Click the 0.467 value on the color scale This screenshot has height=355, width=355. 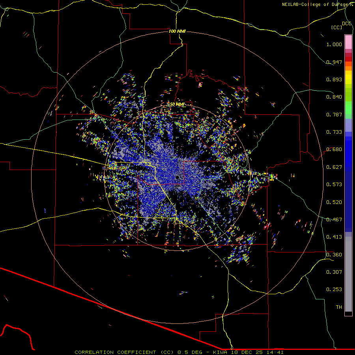[x=334, y=219]
